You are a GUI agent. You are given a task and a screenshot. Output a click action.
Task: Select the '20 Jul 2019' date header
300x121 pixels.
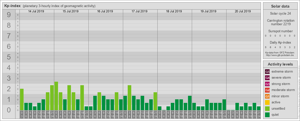[x=243, y=11]
